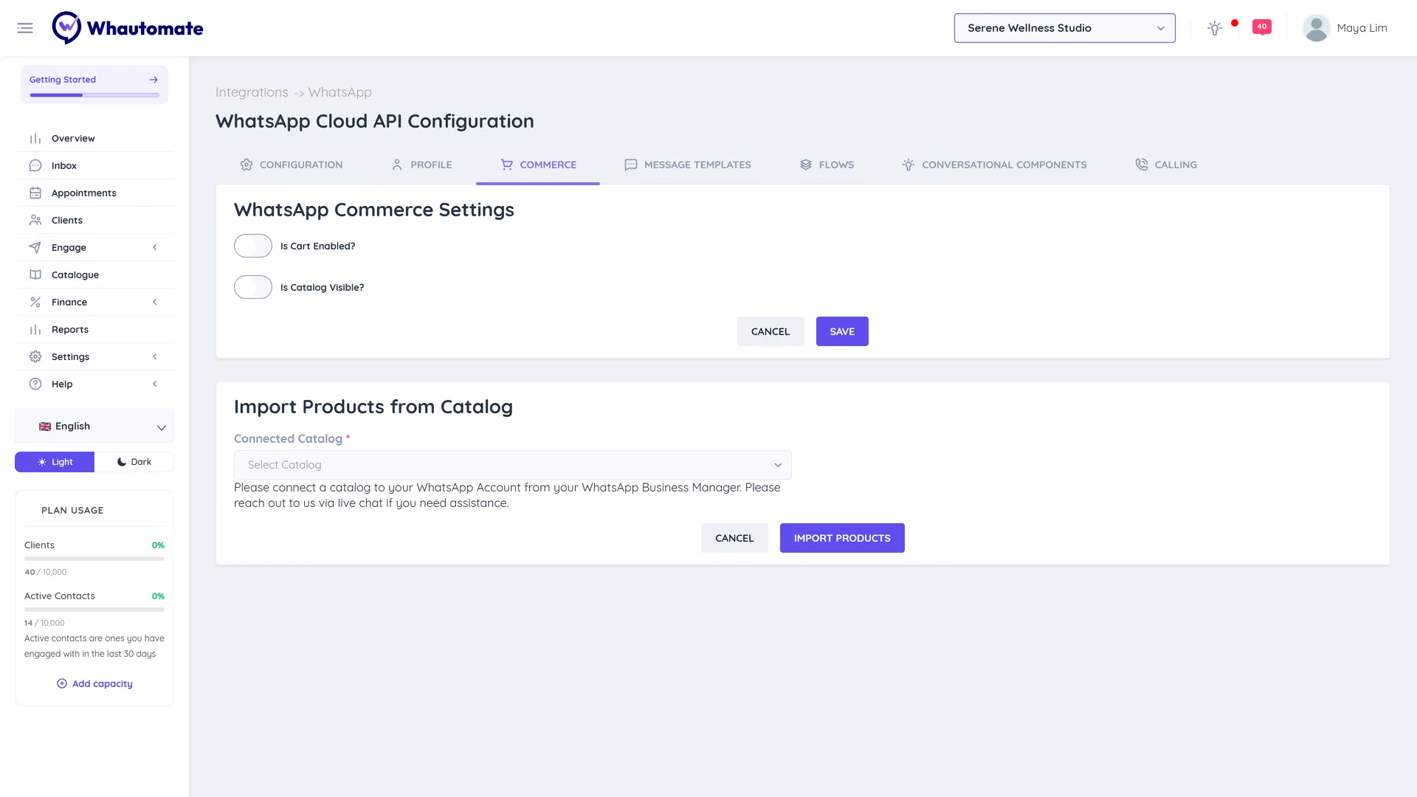Select the COMMERCE tab
The image size is (1417, 797).
coord(538,165)
